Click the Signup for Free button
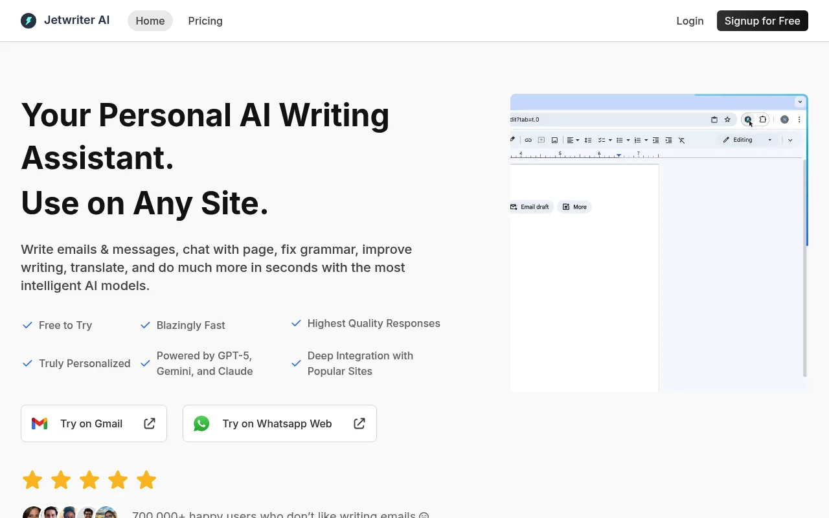Viewport: 829px width, 518px height. 762,21
